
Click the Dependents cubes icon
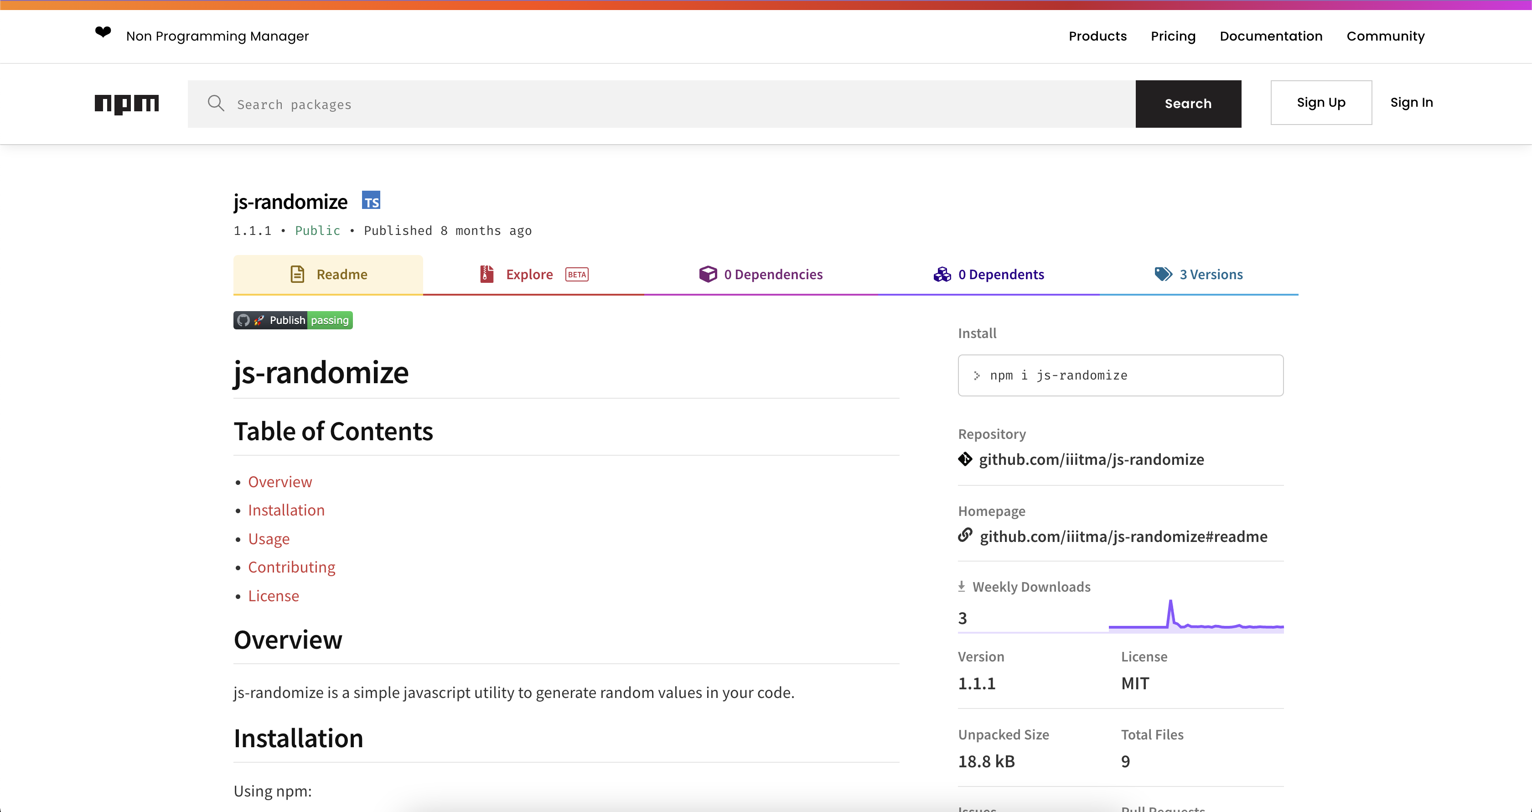pyautogui.click(x=942, y=274)
